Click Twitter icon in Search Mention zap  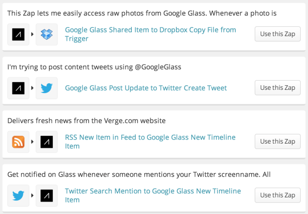(x=18, y=195)
